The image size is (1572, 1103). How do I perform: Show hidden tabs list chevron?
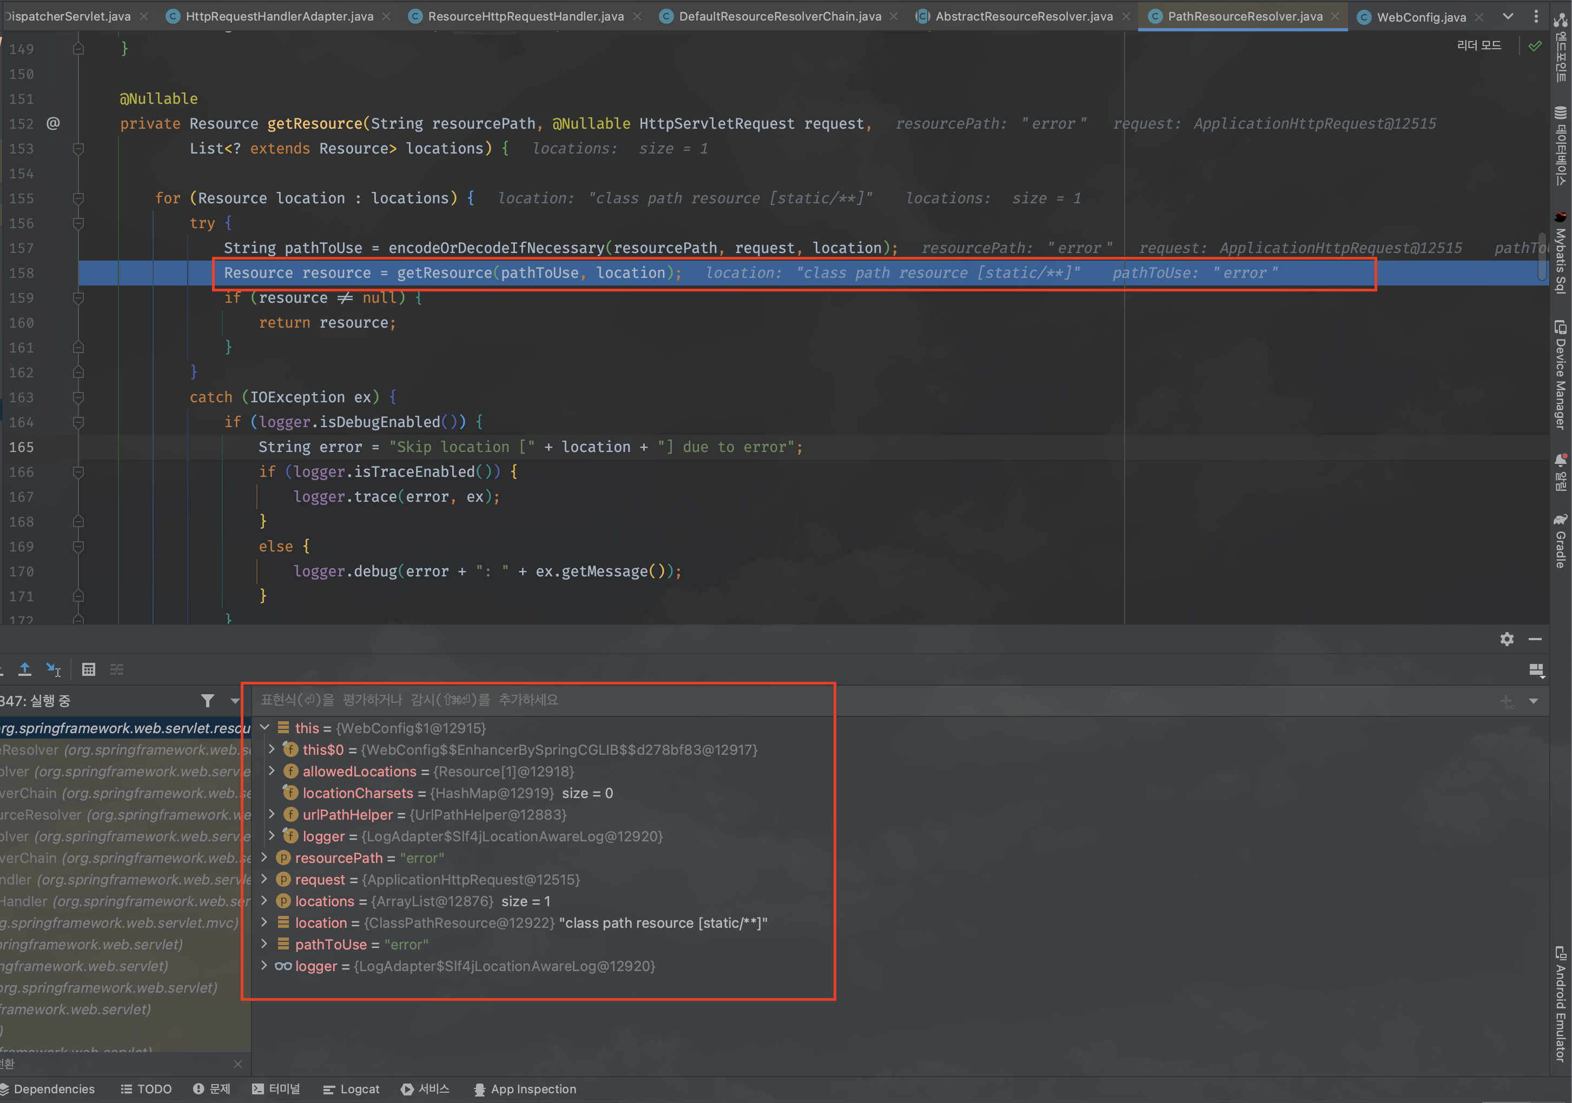point(1508,16)
